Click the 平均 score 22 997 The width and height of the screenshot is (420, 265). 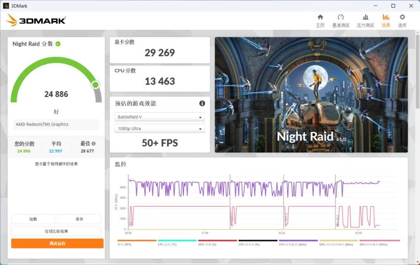tap(56, 151)
